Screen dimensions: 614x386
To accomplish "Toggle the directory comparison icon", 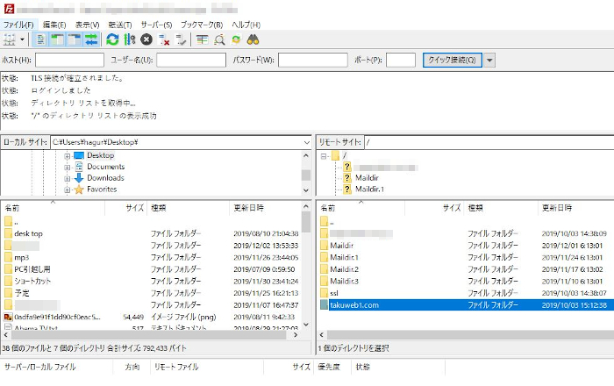I will 219,39.
